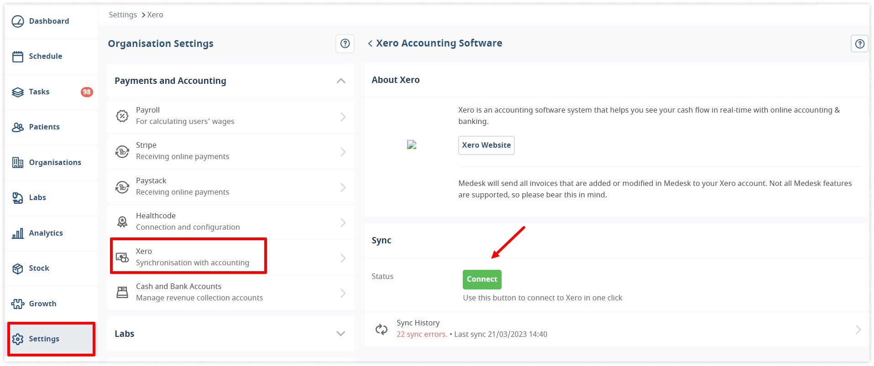
Task: Click the Schedule calendar icon
Action: pos(17,57)
